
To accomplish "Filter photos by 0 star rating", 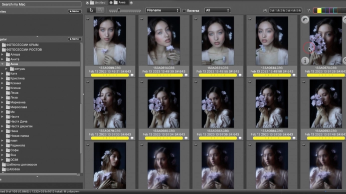I will [272, 10].
